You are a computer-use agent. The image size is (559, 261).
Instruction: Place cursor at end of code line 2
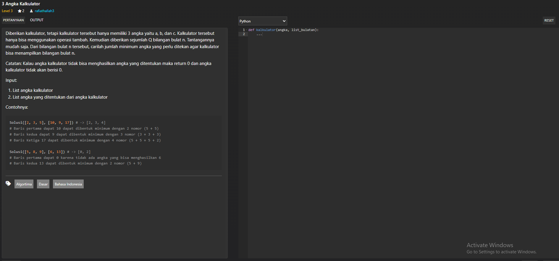click(x=262, y=34)
